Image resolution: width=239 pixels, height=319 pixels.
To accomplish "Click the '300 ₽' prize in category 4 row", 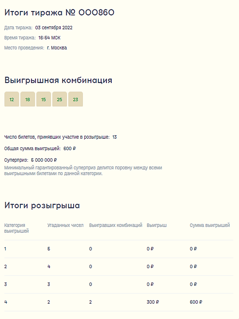I will [153, 302].
